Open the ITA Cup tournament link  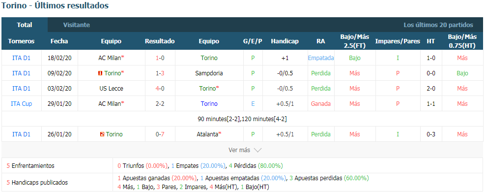[x=22, y=104]
